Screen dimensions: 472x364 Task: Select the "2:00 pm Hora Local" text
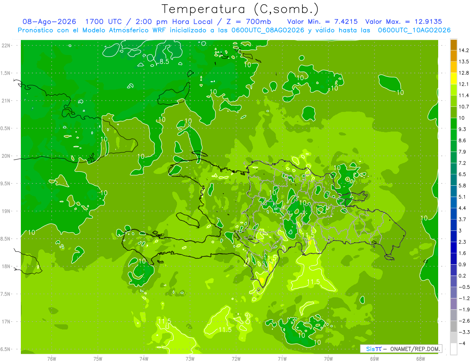click(x=175, y=22)
